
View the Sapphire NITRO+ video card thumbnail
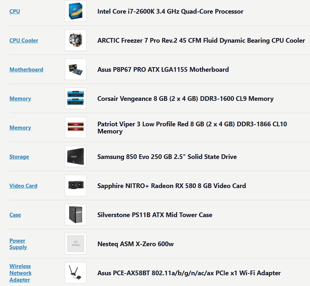pos(76,186)
